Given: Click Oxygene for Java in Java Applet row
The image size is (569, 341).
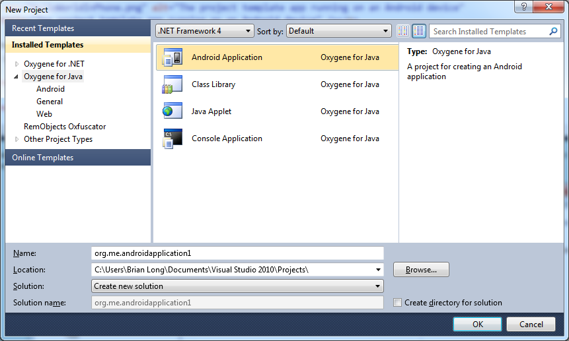Looking at the screenshot, I should click(x=350, y=111).
